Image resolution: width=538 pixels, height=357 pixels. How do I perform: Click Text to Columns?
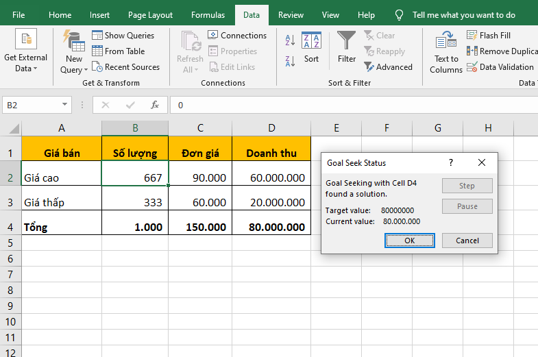coord(446,51)
